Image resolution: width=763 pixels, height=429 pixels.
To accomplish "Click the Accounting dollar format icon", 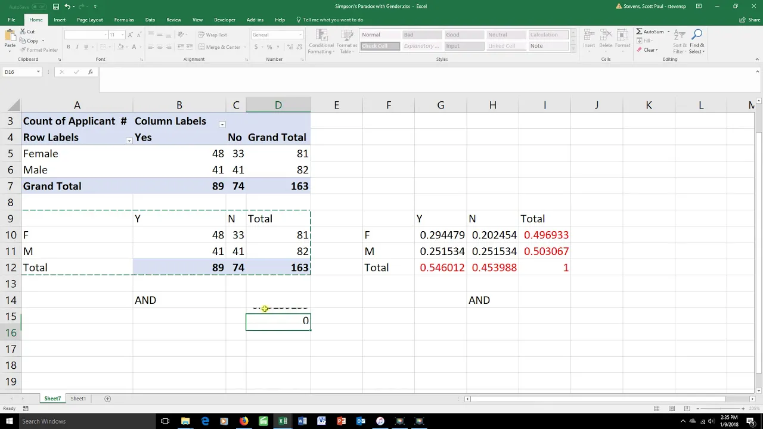I will coord(256,47).
